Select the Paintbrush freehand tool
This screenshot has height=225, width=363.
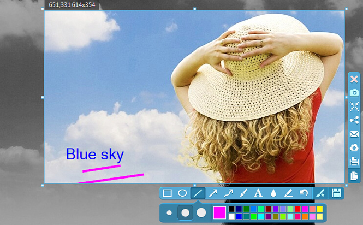[x=243, y=193]
